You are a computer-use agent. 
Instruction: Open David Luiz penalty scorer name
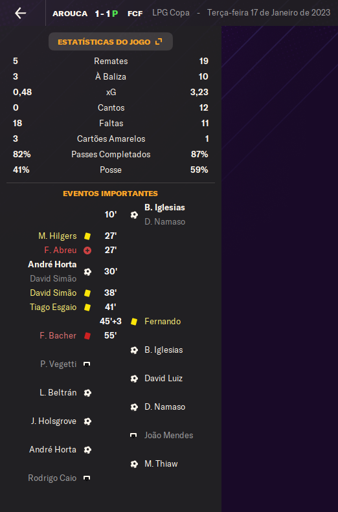pyautogui.click(x=163, y=379)
